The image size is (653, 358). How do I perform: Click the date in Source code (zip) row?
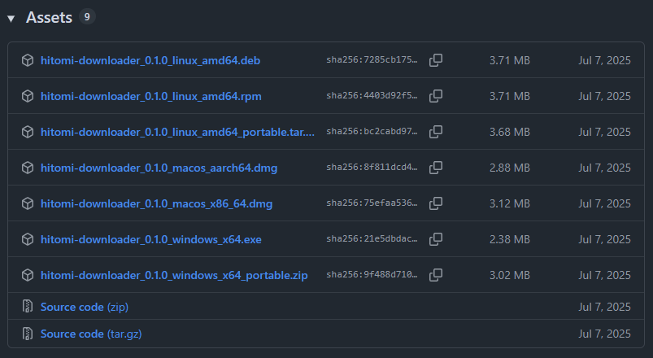(x=604, y=307)
